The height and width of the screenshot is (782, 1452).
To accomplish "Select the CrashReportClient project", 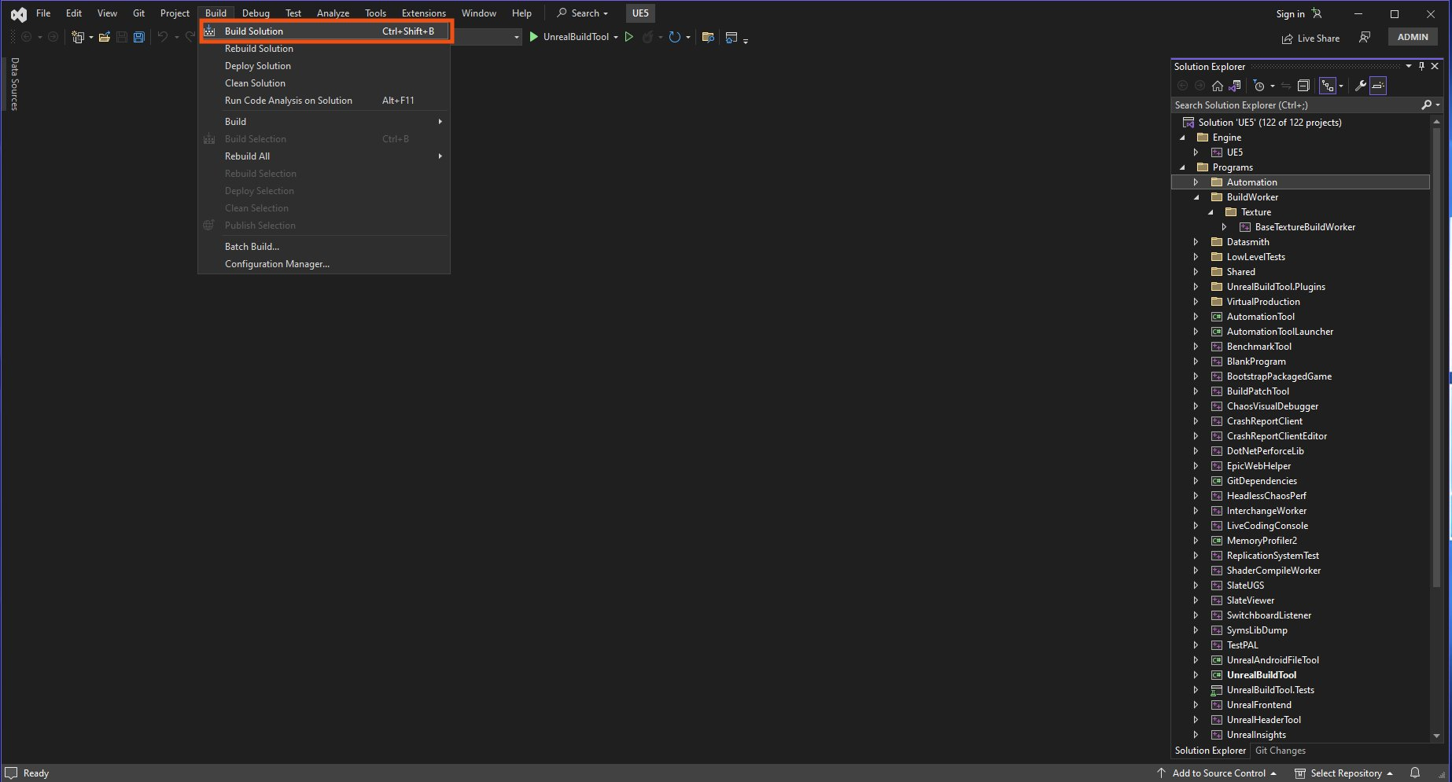I will point(1264,421).
